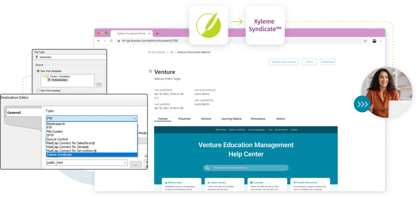Click the Video Library card icon
The image size is (418, 198).
click(x=209, y=183)
